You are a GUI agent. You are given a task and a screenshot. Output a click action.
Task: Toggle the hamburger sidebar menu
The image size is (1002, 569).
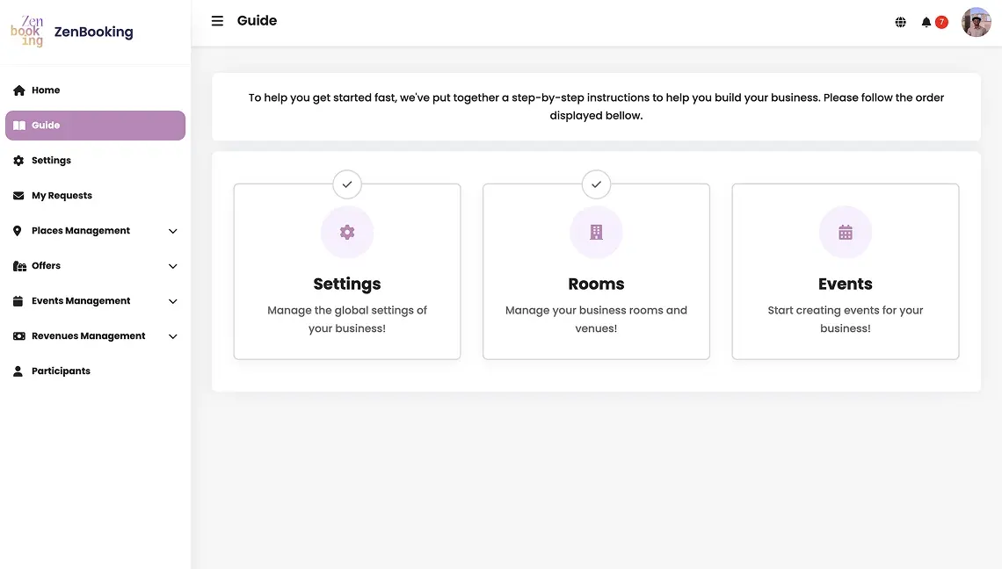[x=217, y=21]
